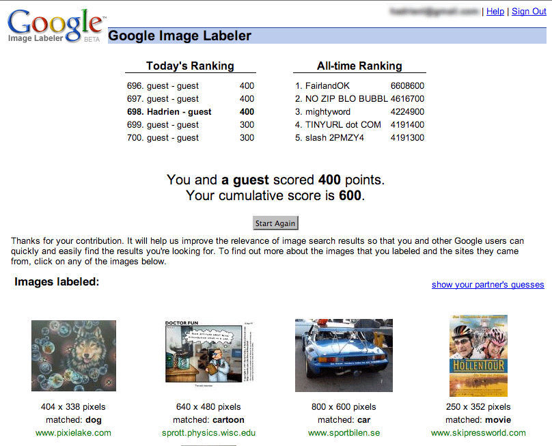Click the 'matched: movie' label
Screen dimensions: 552x446
tap(478, 419)
